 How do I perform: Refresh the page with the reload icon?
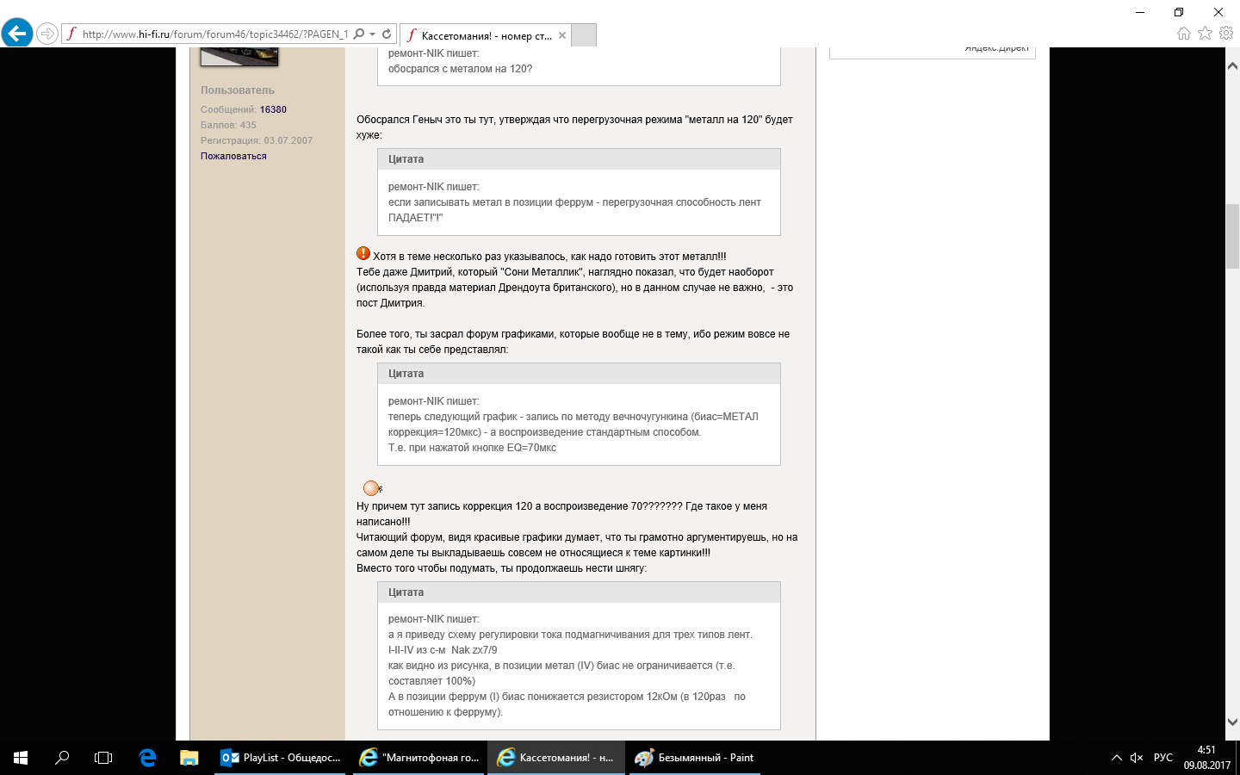point(387,34)
